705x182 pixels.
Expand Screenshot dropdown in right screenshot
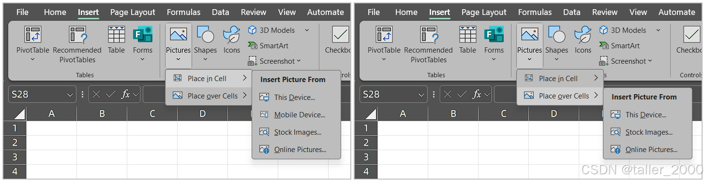(x=650, y=61)
